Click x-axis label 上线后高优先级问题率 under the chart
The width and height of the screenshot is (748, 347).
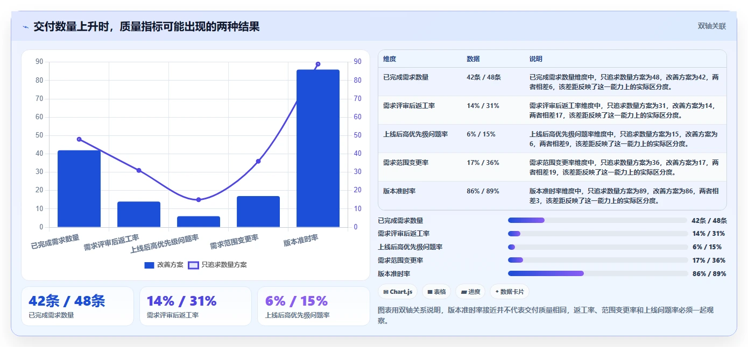point(165,244)
